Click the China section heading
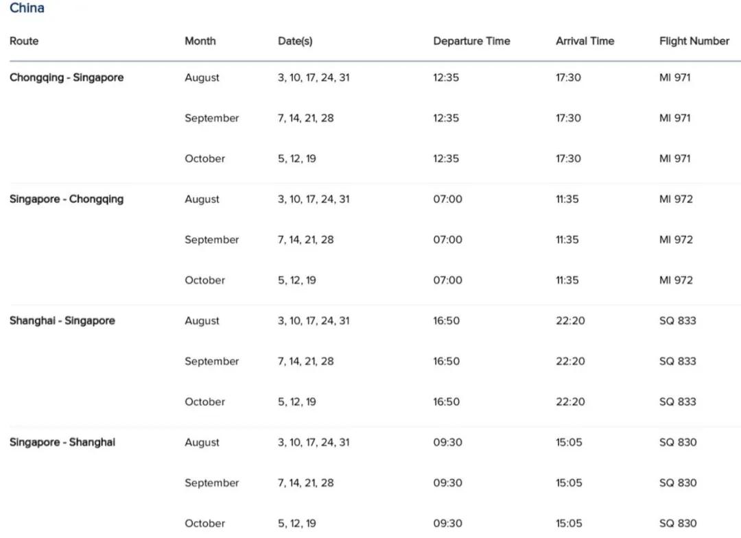 (x=27, y=8)
